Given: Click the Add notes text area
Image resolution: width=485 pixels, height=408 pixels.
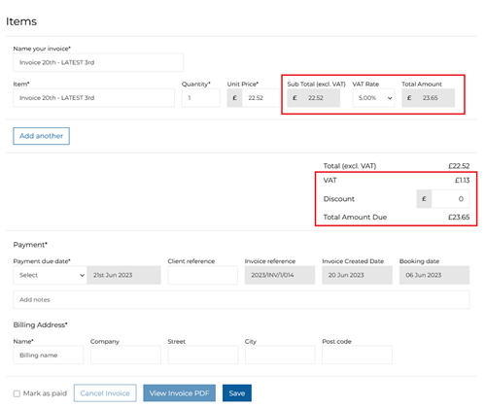Looking at the screenshot, I should coord(241,299).
